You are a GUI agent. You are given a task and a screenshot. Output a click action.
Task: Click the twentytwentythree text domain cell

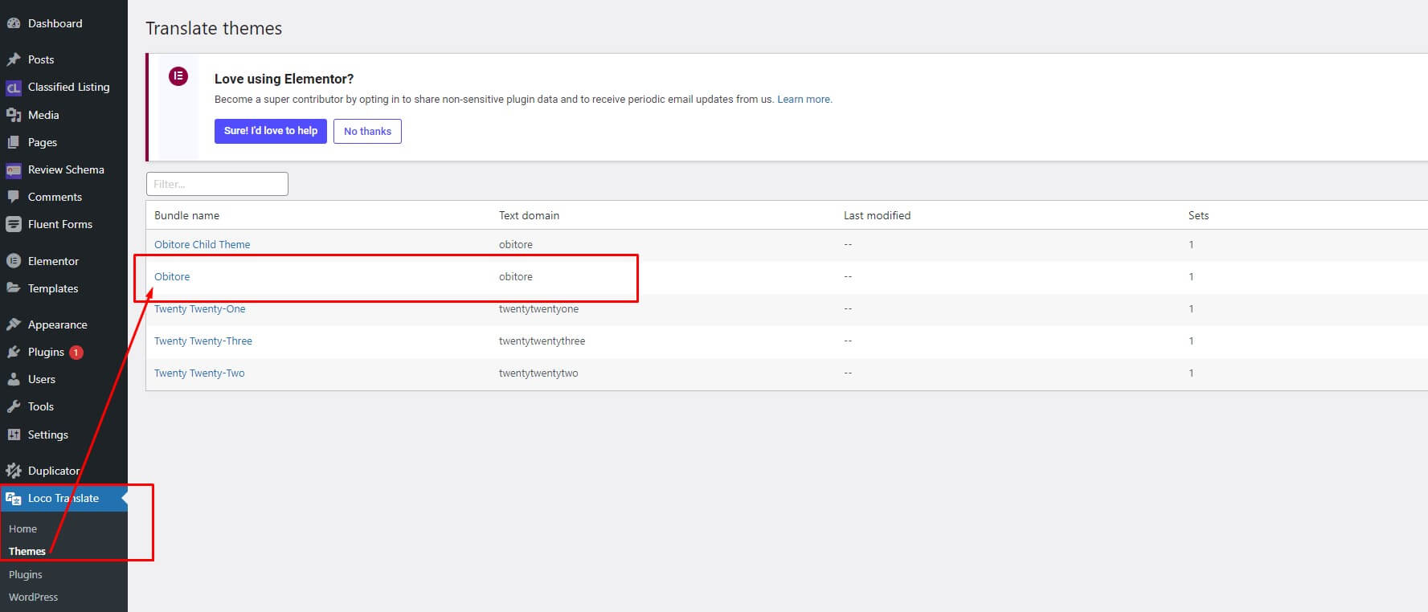[x=542, y=341]
